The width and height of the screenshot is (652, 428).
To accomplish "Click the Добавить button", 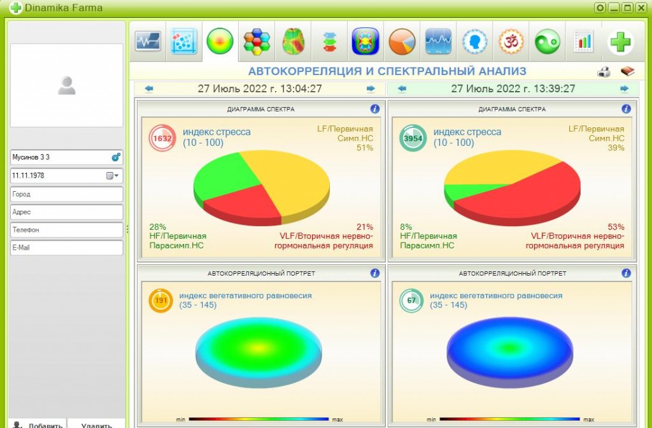I will tap(38, 424).
